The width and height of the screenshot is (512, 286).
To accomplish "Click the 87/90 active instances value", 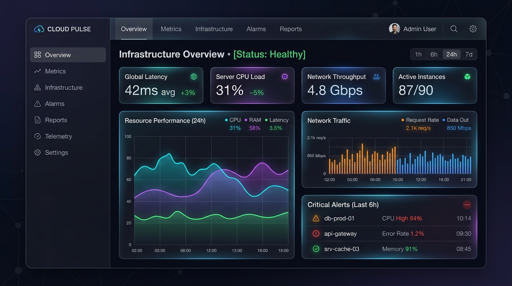I will [416, 90].
